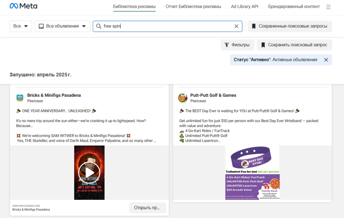Click the Фильтры button
This screenshot has width=344, height=218.
tap(238, 45)
